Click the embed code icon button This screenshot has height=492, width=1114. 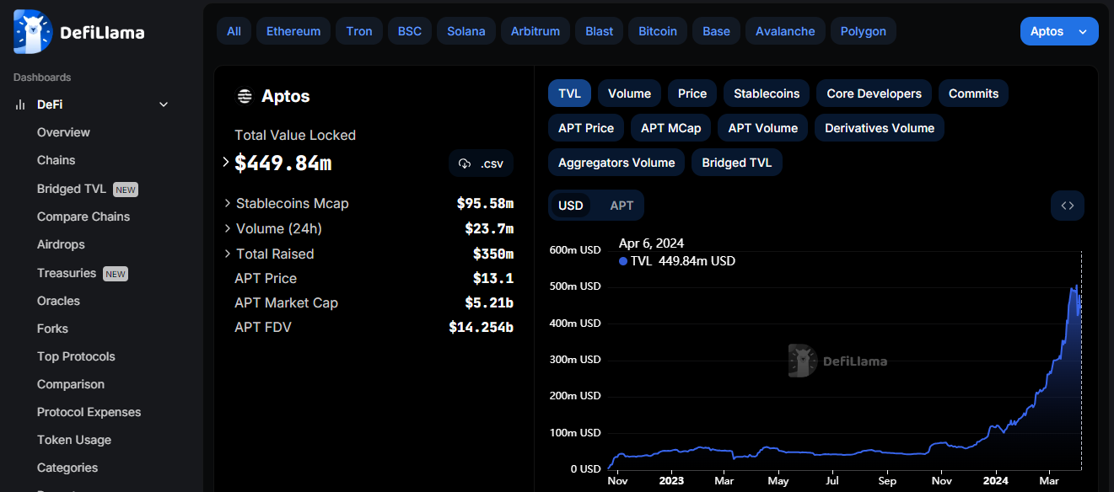pyautogui.click(x=1067, y=206)
